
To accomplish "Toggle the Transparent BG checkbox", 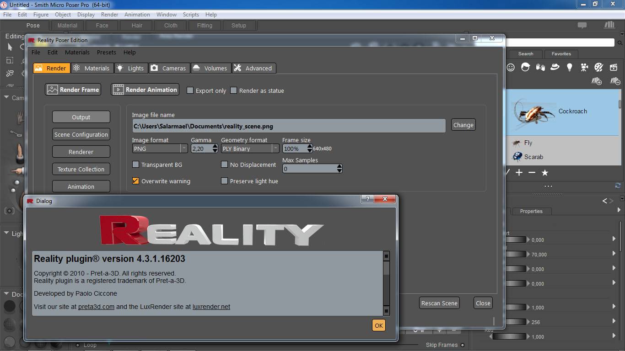I will 135,165.
